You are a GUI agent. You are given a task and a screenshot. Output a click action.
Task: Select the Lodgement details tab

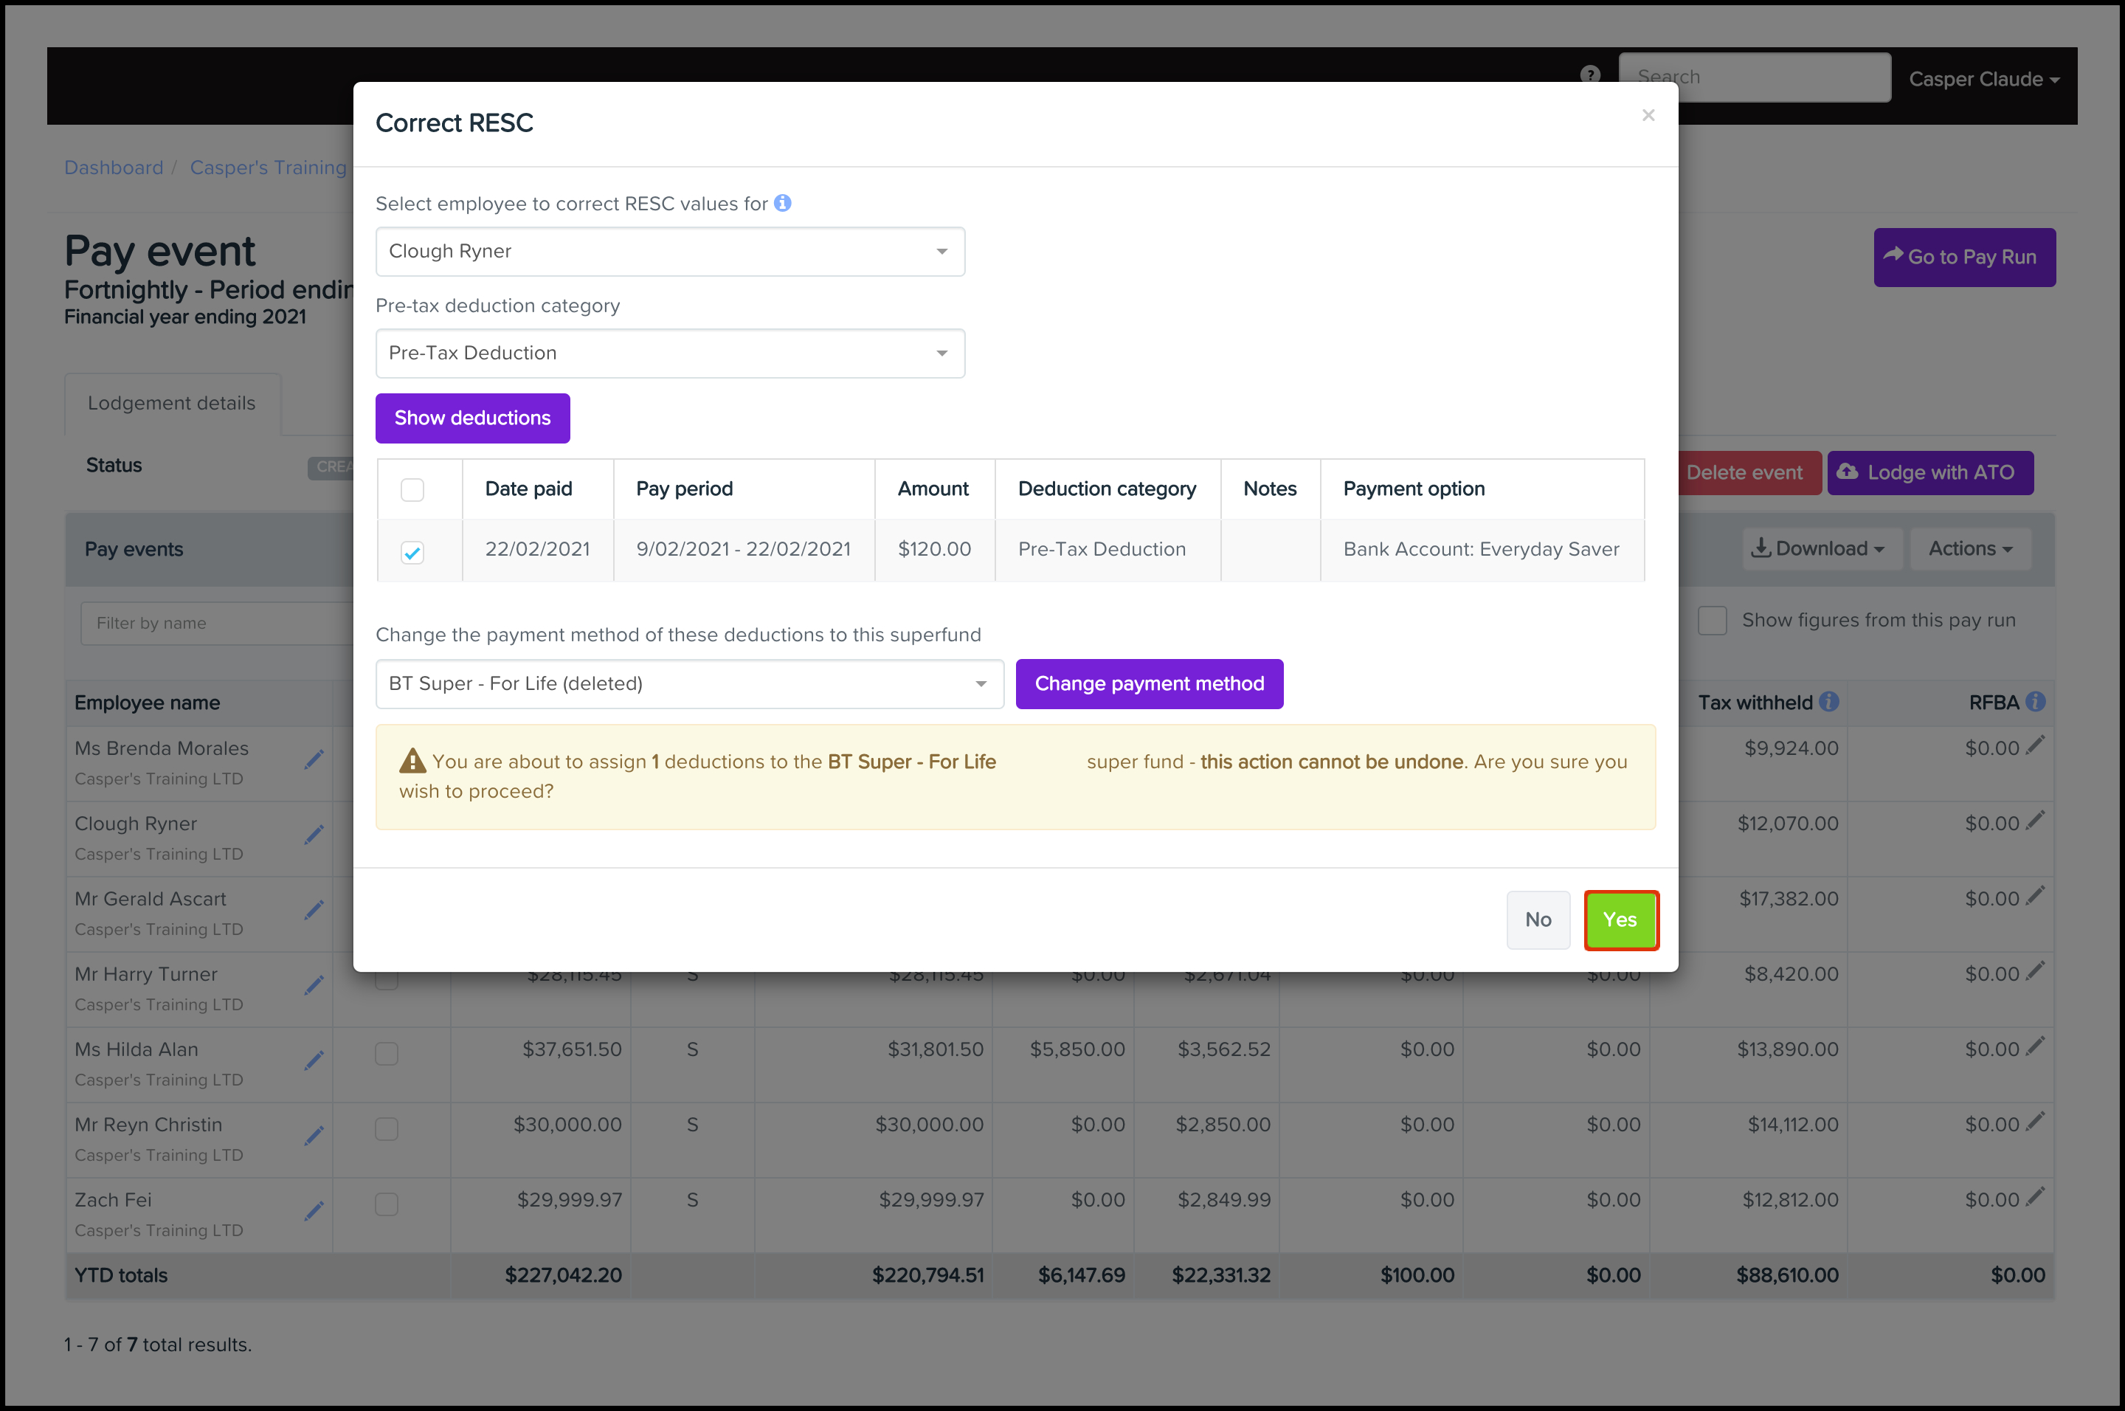[x=171, y=403]
